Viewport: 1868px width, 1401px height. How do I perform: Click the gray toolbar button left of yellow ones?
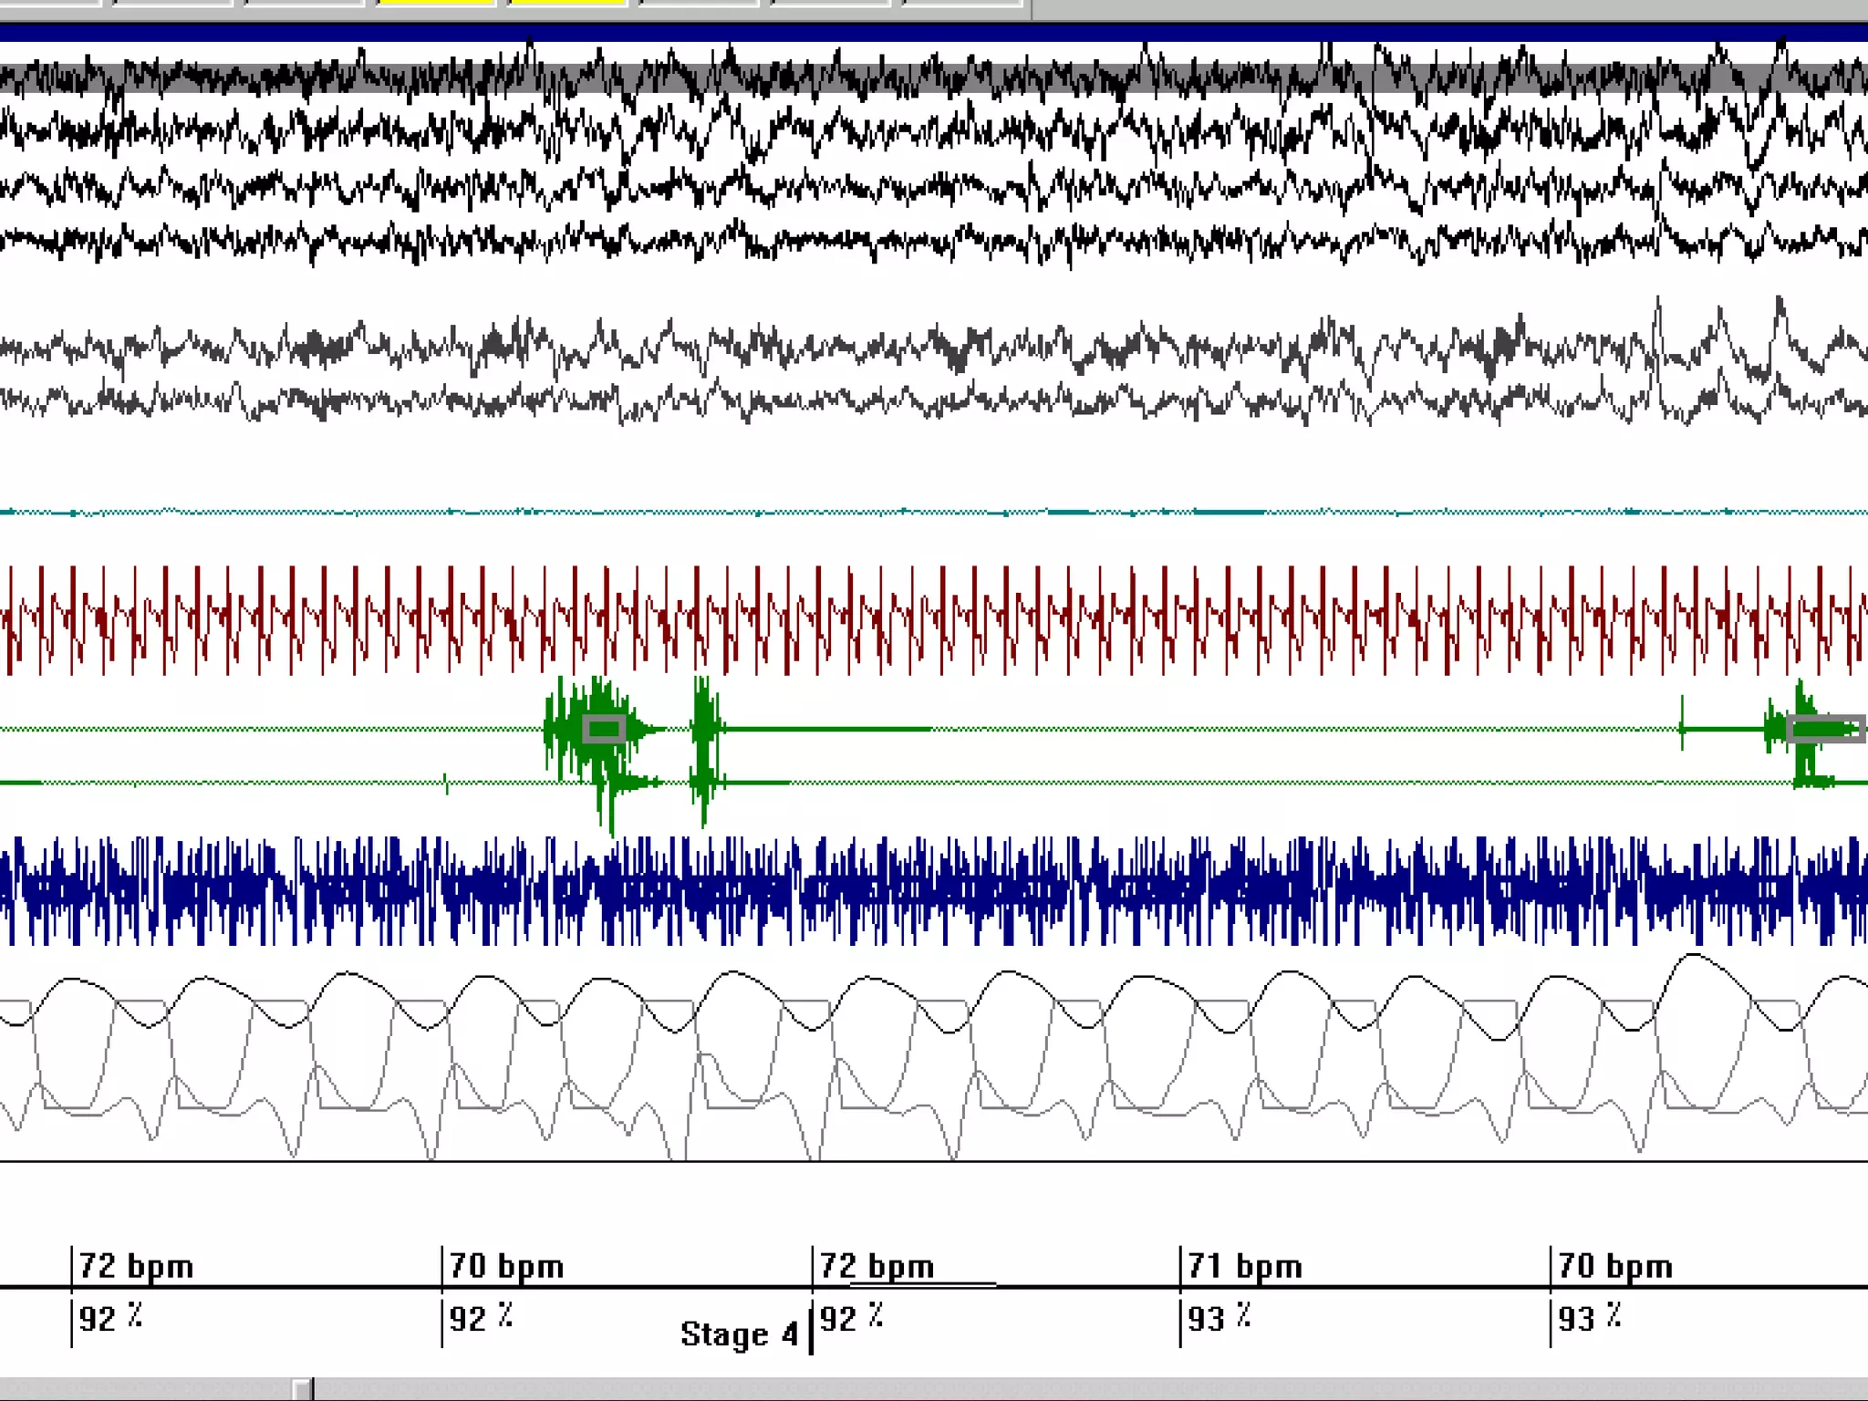[x=306, y=3]
